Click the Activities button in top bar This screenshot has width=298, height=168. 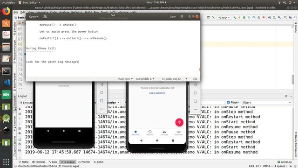click(x=8, y=2)
